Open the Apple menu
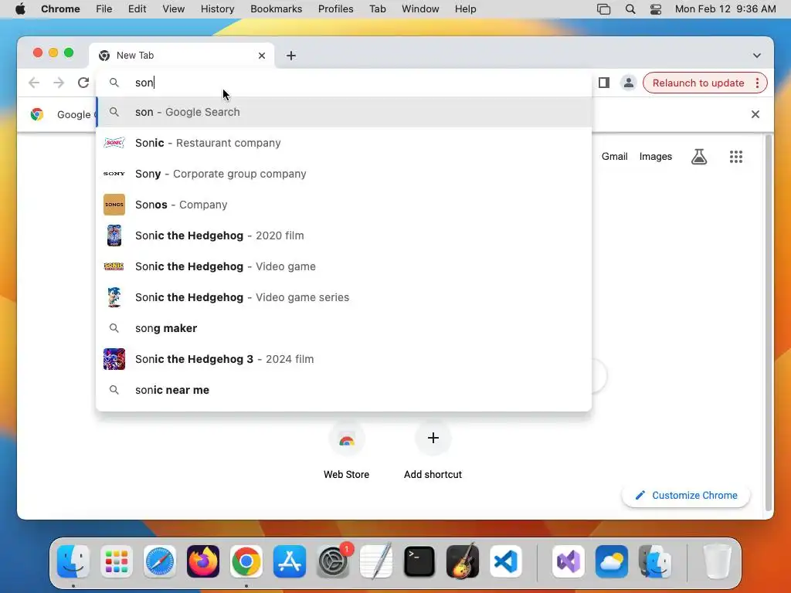This screenshot has width=791, height=593. coord(20,9)
